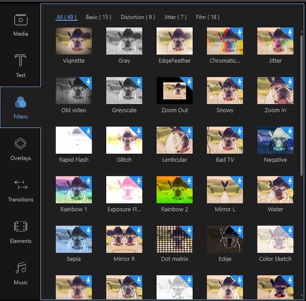The height and width of the screenshot is (301, 306).
Task: Click the Zoom In filter label
Action: pyautogui.click(x=275, y=110)
